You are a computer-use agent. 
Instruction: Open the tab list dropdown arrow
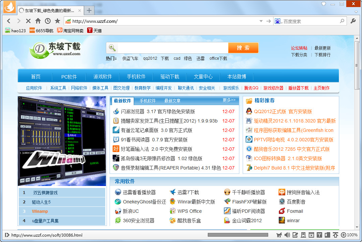[x=356, y=12]
